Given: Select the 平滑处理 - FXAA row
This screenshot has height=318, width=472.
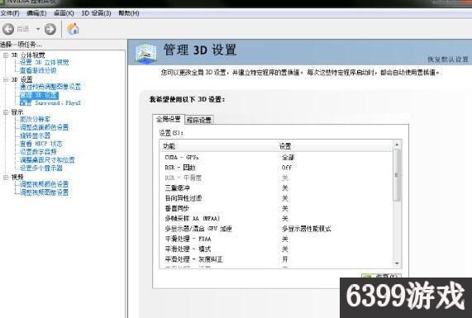Looking at the screenshot, I should coord(276,239).
